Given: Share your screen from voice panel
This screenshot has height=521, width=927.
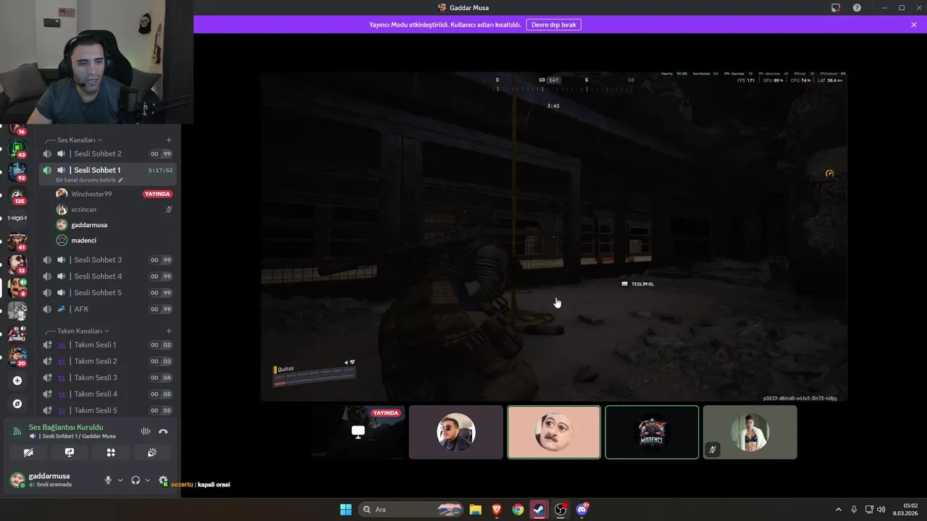Looking at the screenshot, I should pos(70,452).
